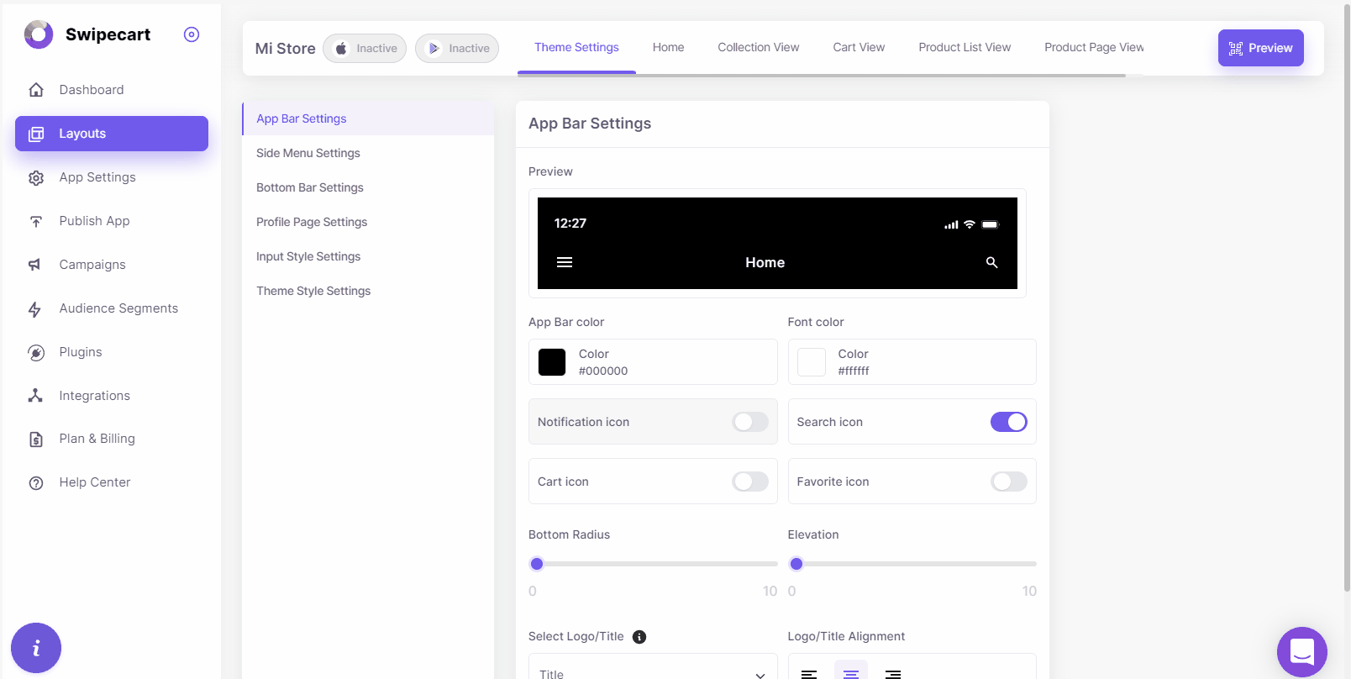This screenshot has width=1351, height=679.
Task: Turn on the Cart icon toggle
Action: coord(749,482)
